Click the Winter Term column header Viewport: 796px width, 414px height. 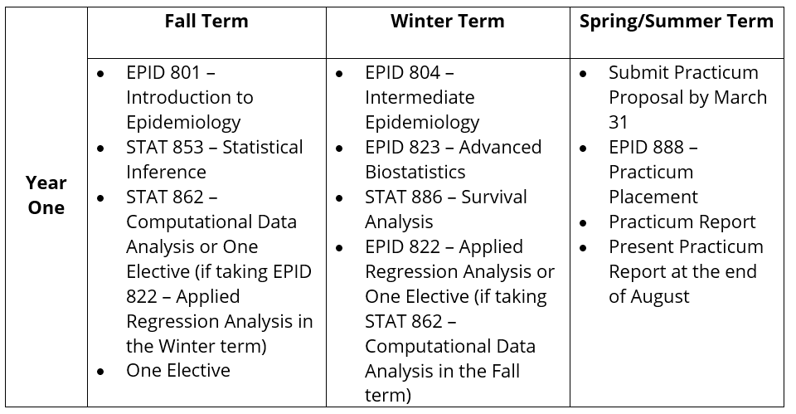[447, 22]
